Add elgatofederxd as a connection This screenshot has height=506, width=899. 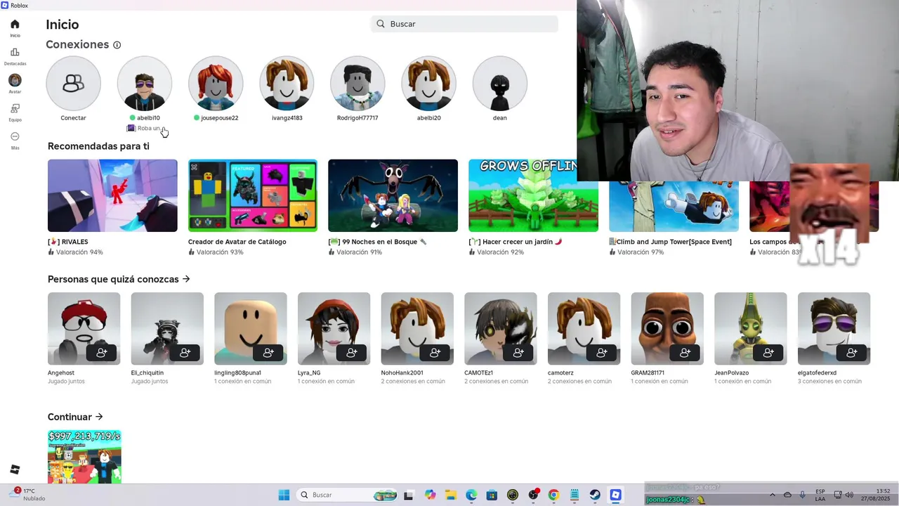[852, 353]
